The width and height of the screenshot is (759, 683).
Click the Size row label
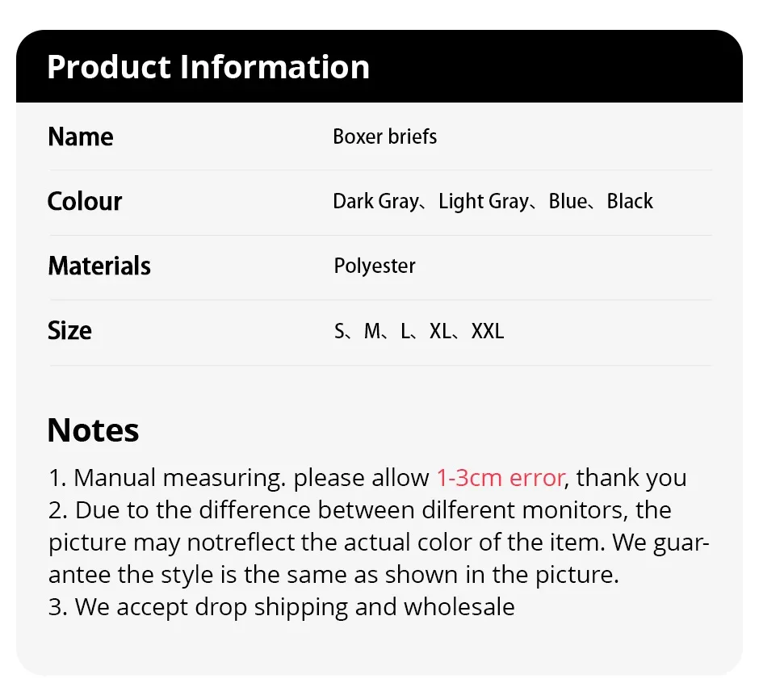69,330
